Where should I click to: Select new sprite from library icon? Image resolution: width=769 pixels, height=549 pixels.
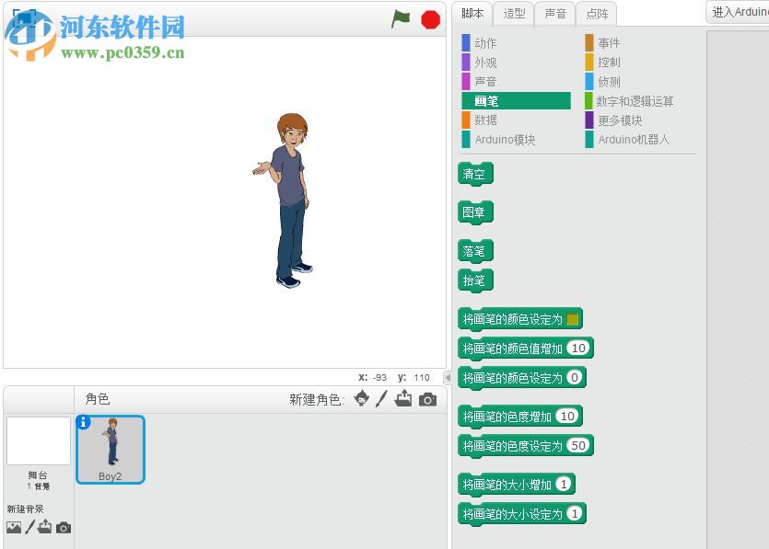pos(363,399)
